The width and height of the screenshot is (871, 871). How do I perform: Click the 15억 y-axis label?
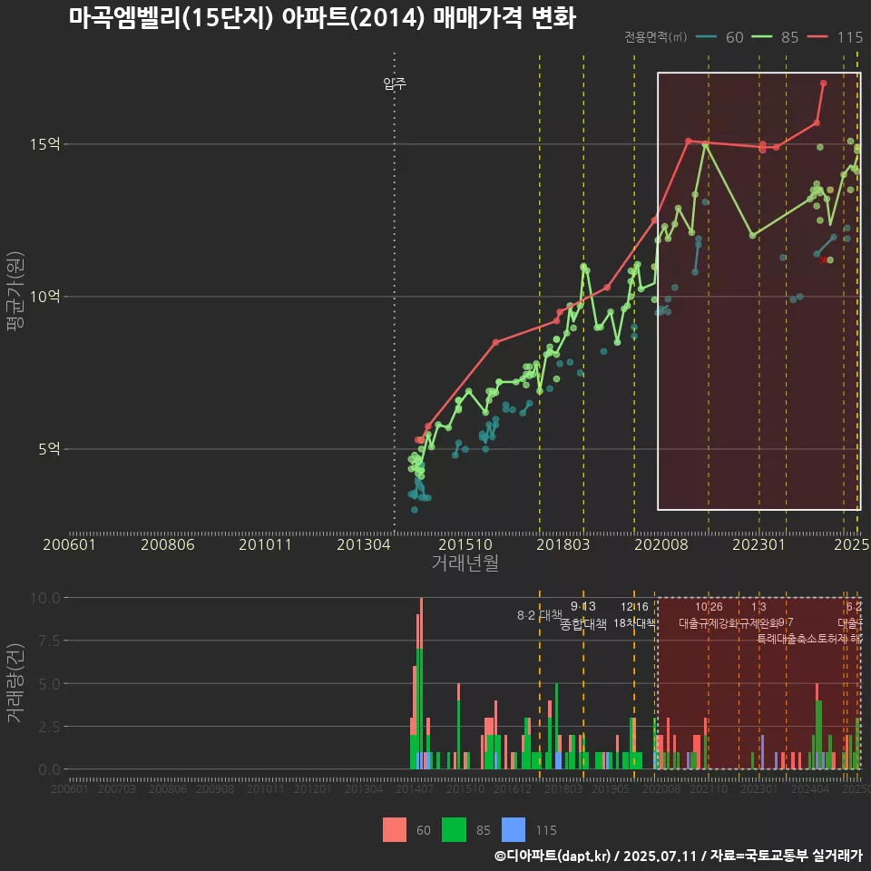click(x=45, y=144)
